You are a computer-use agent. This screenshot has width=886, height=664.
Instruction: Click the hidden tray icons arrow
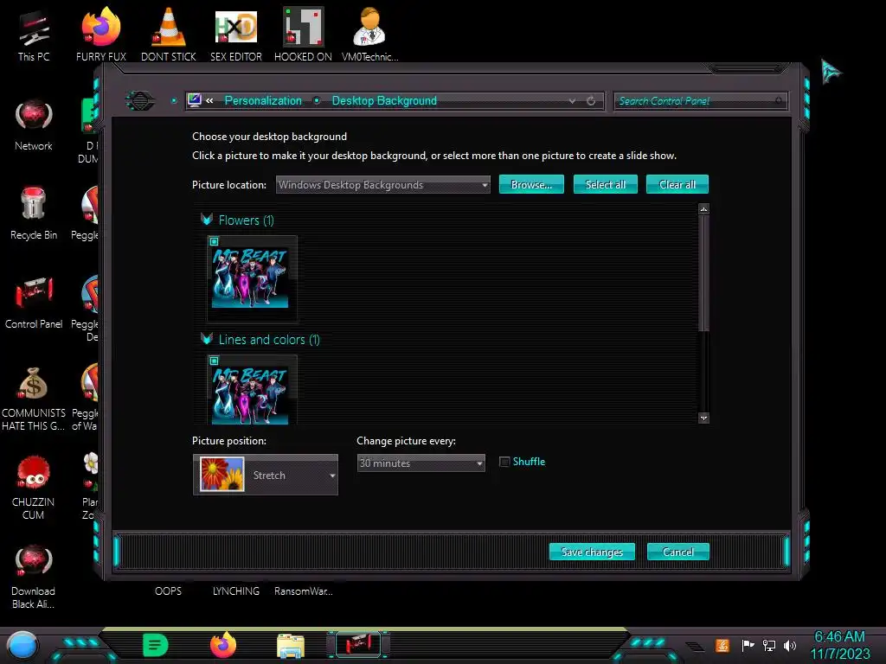click(696, 647)
